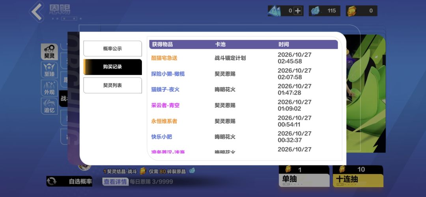Click the 每日恩赐 3/9999 counter
The width and height of the screenshot is (426, 197).
[x=151, y=182]
